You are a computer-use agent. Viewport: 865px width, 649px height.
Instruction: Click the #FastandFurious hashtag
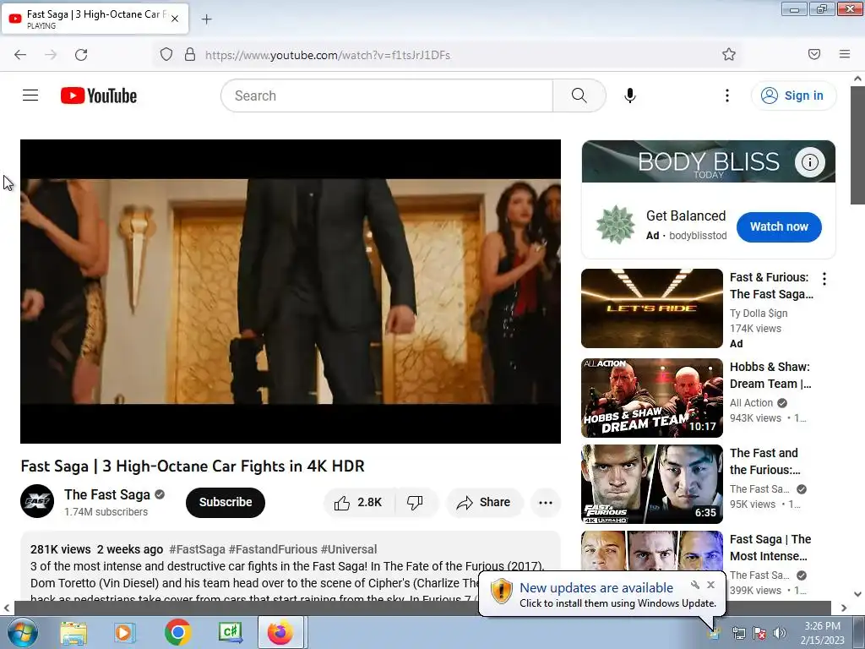pyautogui.click(x=273, y=549)
